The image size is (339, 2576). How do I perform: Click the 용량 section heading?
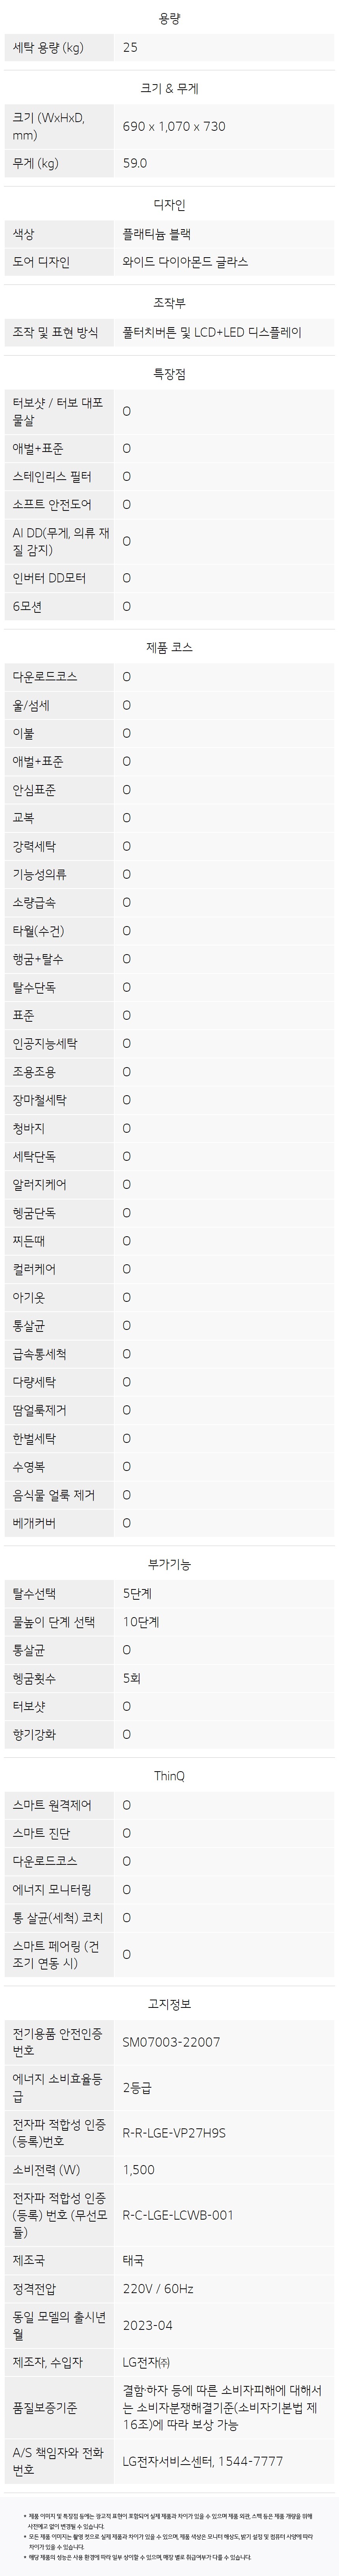[x=169, y=18]
